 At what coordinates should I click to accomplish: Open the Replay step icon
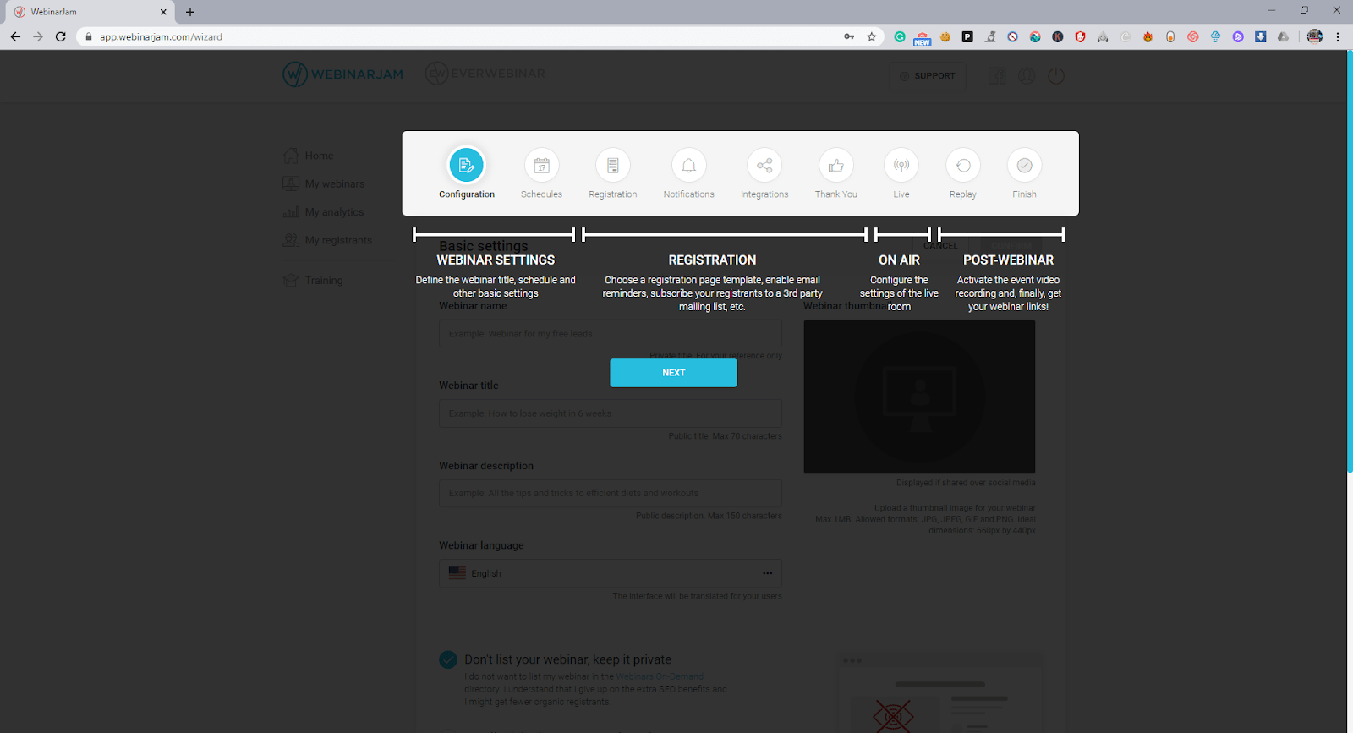coord(963,166)
